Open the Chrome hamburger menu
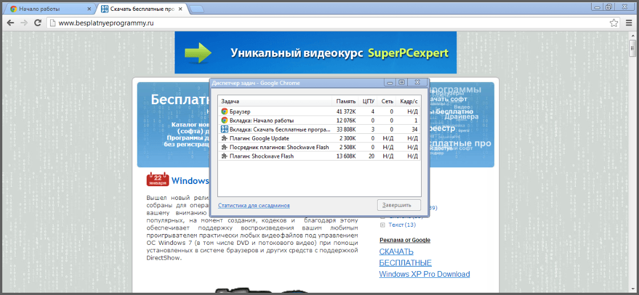The image size is (639, 295). [629, 23]
